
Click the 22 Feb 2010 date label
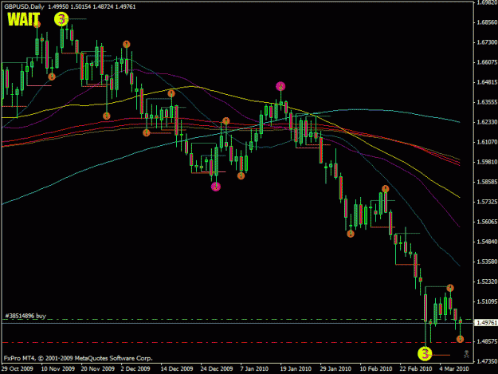pyautogui.click(x=416, y=368)
